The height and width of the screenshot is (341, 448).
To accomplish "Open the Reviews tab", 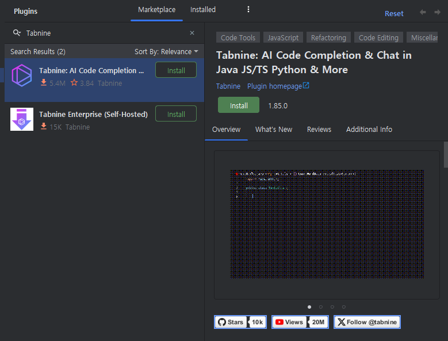I will tap(319, 130).
